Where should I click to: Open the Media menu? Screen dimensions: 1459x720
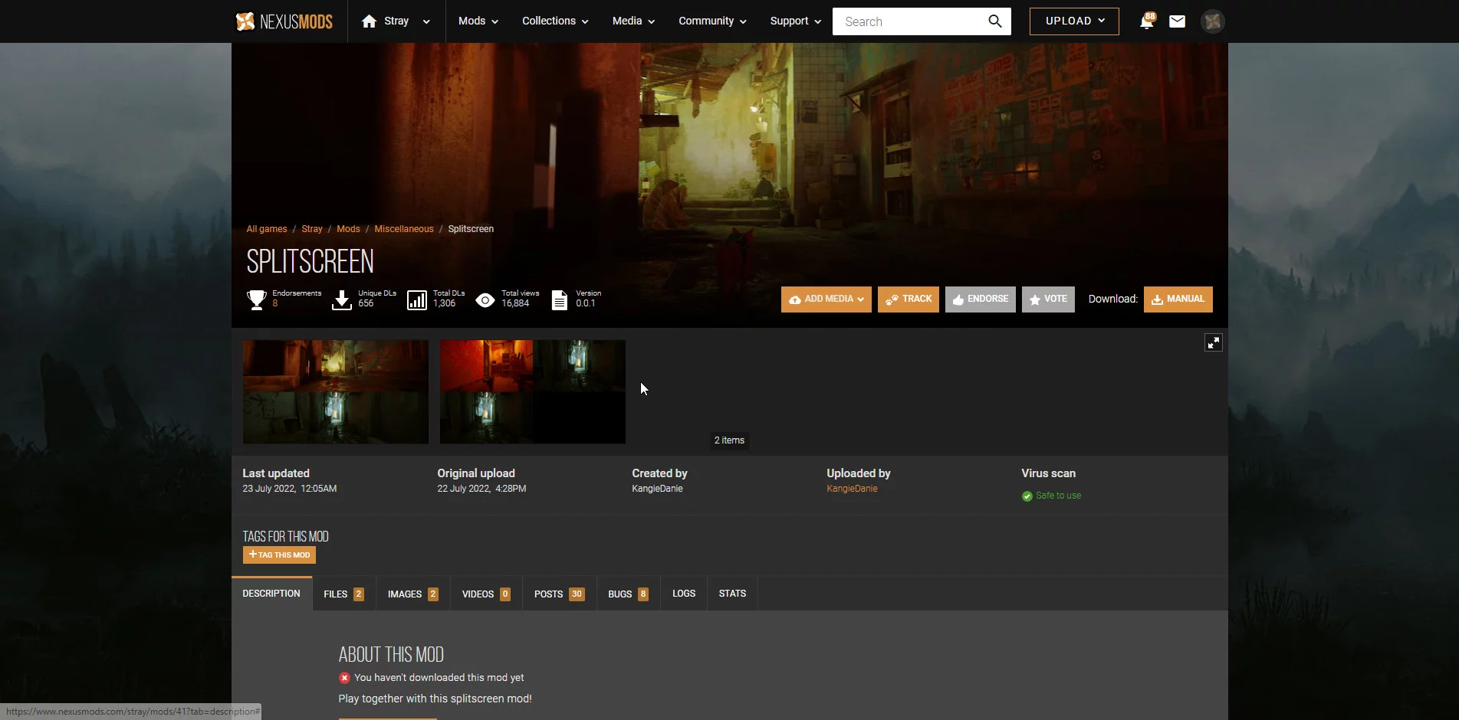[x=633, y=21]
